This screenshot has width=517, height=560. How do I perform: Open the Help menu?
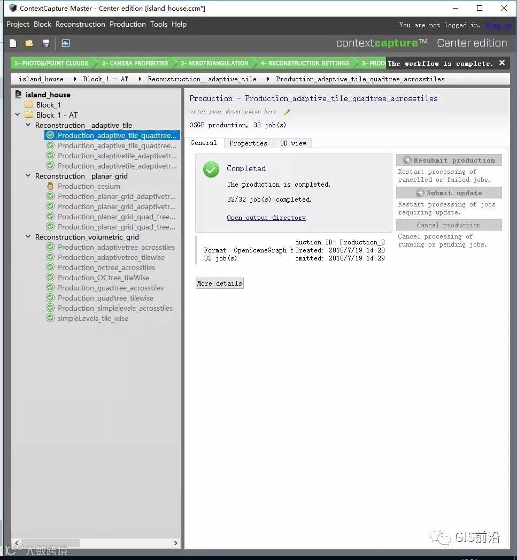[x=179, y=24]
